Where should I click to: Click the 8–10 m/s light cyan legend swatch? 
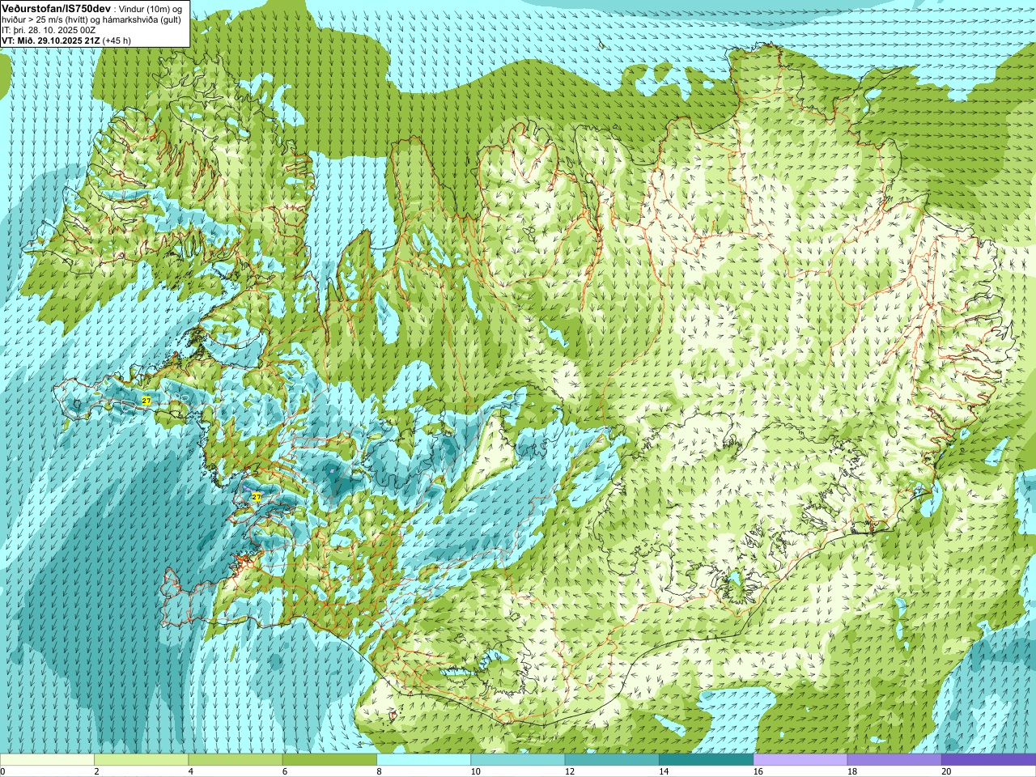(423, 760)
